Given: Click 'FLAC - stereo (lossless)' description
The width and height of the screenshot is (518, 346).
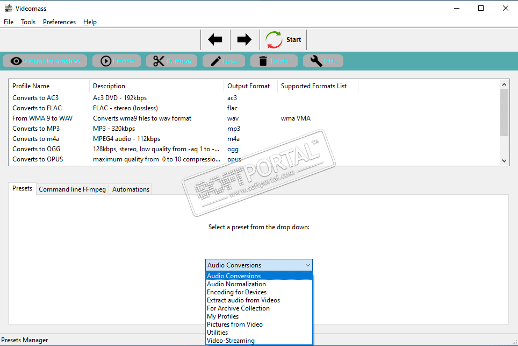Looking at the screenshot, I should 126,108.
